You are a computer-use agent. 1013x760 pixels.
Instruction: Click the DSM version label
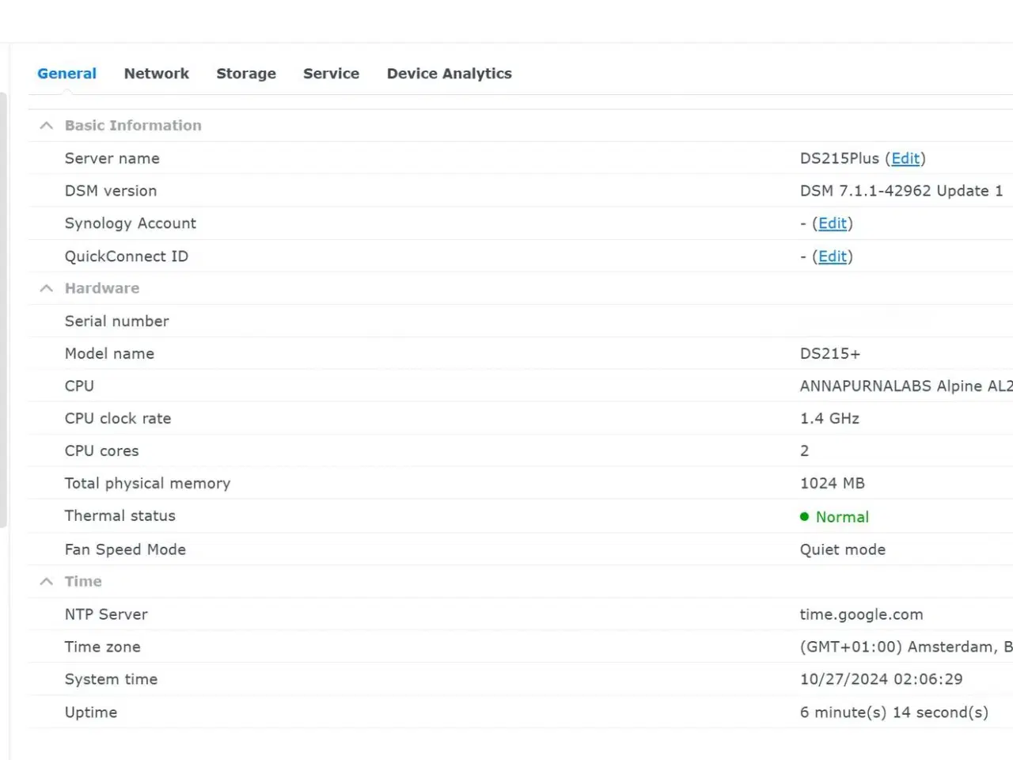(111, 191)
